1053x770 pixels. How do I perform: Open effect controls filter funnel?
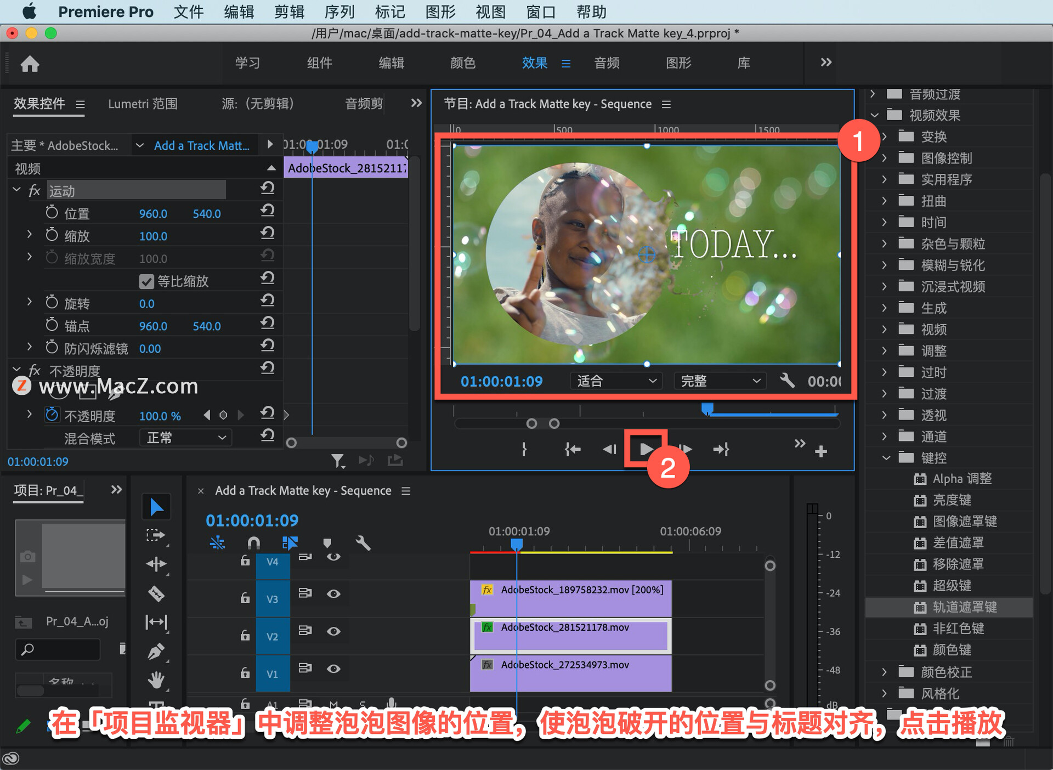pyautogui.click(x=338, y=461)
